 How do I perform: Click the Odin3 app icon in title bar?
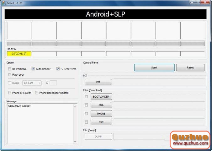tap(3, 3)
